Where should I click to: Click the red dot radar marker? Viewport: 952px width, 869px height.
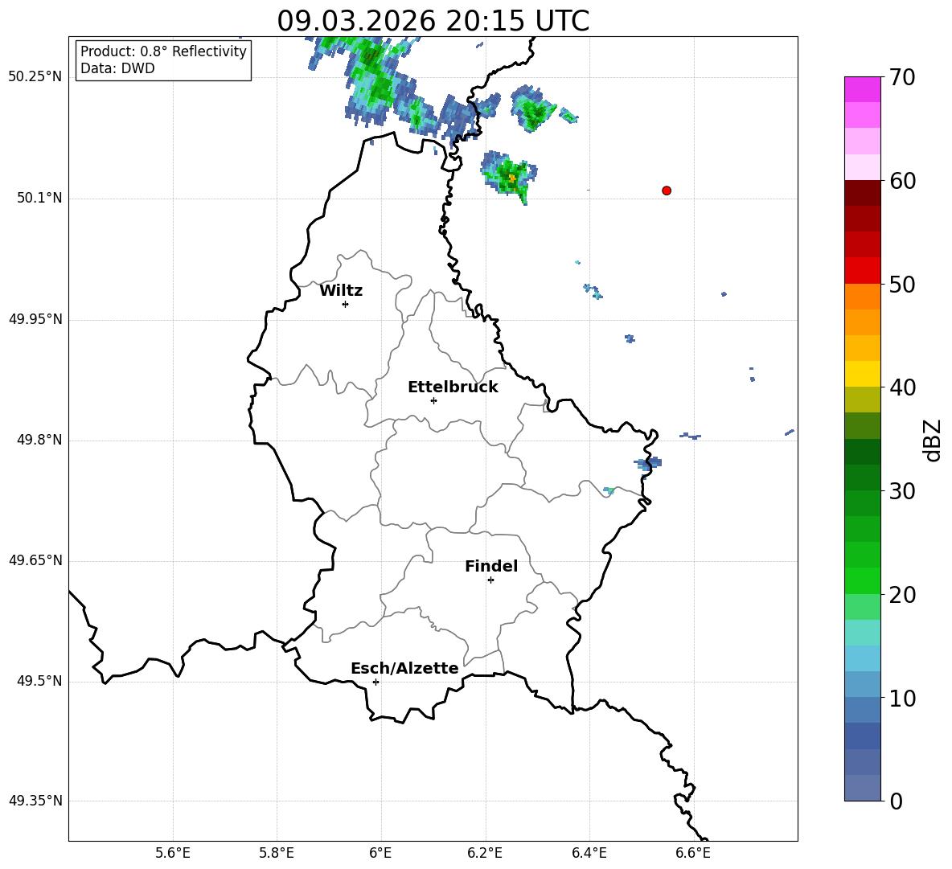pyautogui.click(x=667, y=191)
